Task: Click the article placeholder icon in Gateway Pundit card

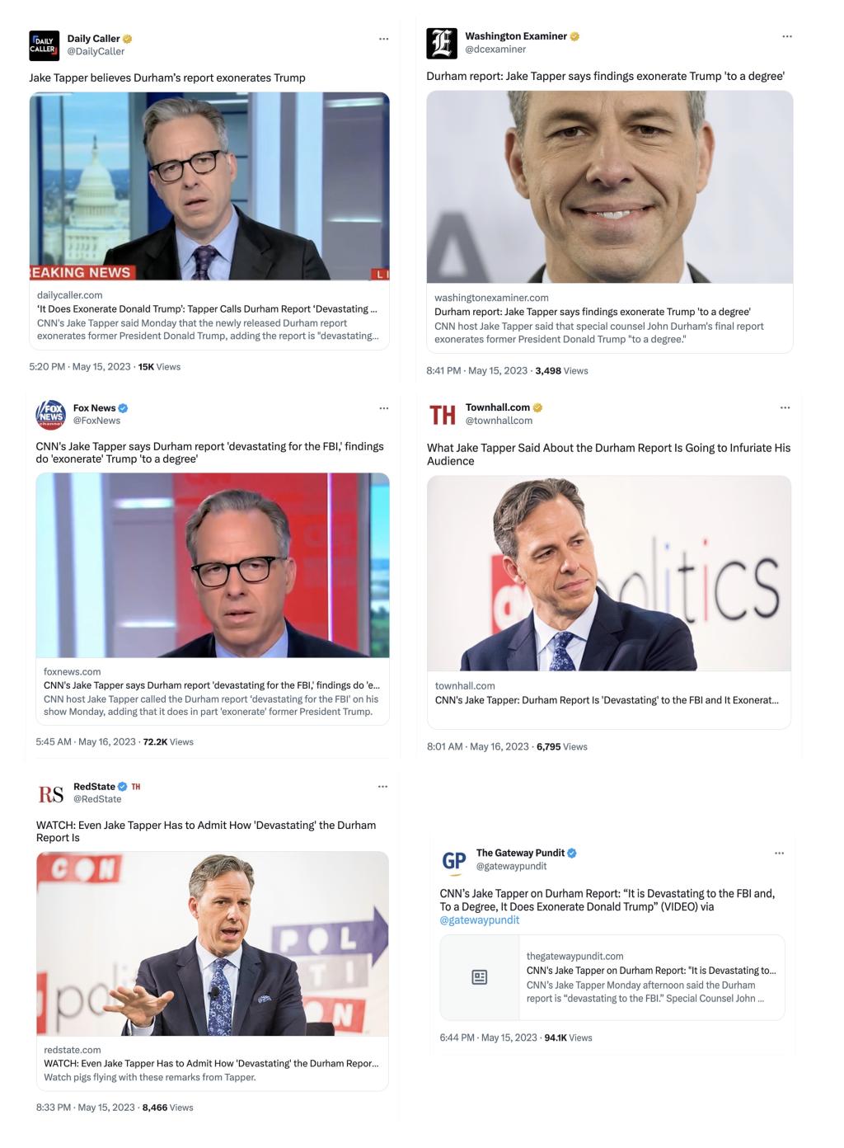Action: tap(480, 977)
